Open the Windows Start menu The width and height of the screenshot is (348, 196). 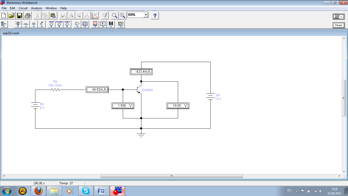coord(7,191)
